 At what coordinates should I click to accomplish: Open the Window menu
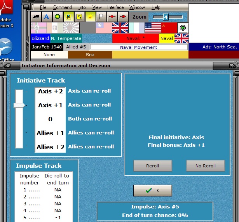(x=137, y=7)
